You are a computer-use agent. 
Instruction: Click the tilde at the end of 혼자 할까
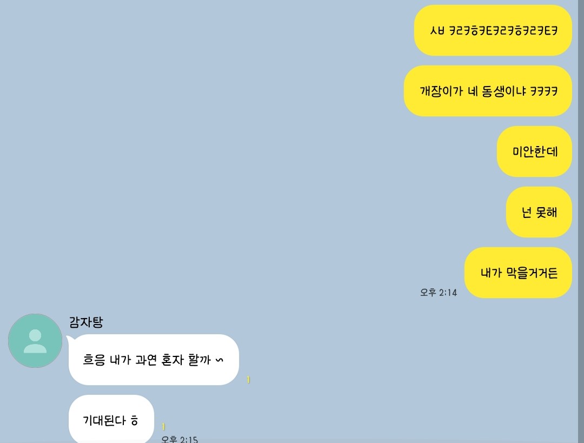coord(220,360)
